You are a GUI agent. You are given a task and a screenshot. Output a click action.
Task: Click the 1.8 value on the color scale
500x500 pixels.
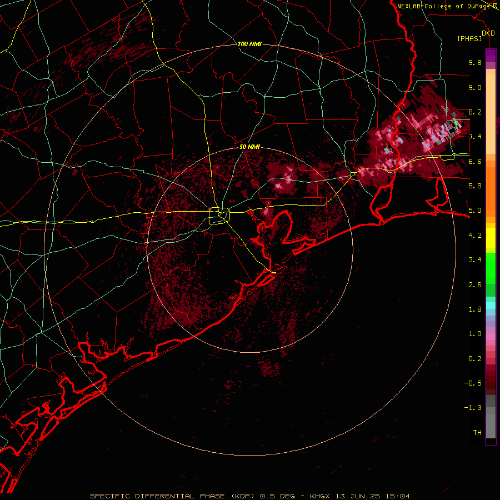(475, 309)
